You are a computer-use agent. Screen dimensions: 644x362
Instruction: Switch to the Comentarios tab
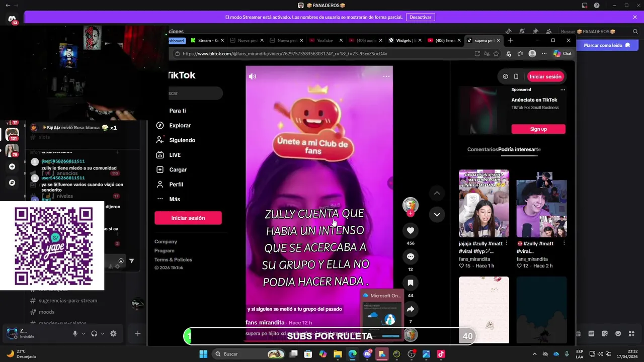point(482,149)
